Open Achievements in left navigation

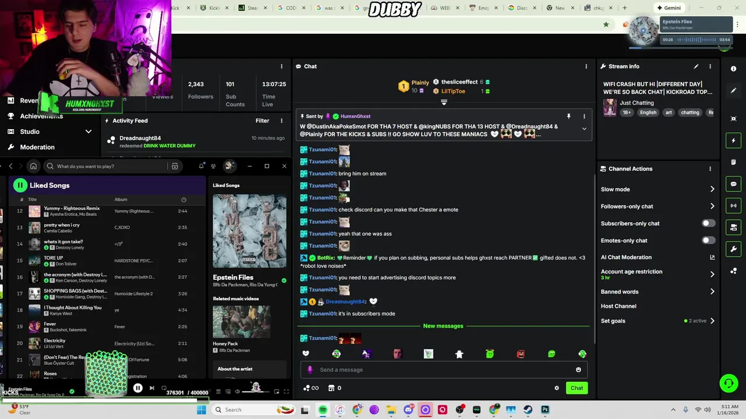41,116
